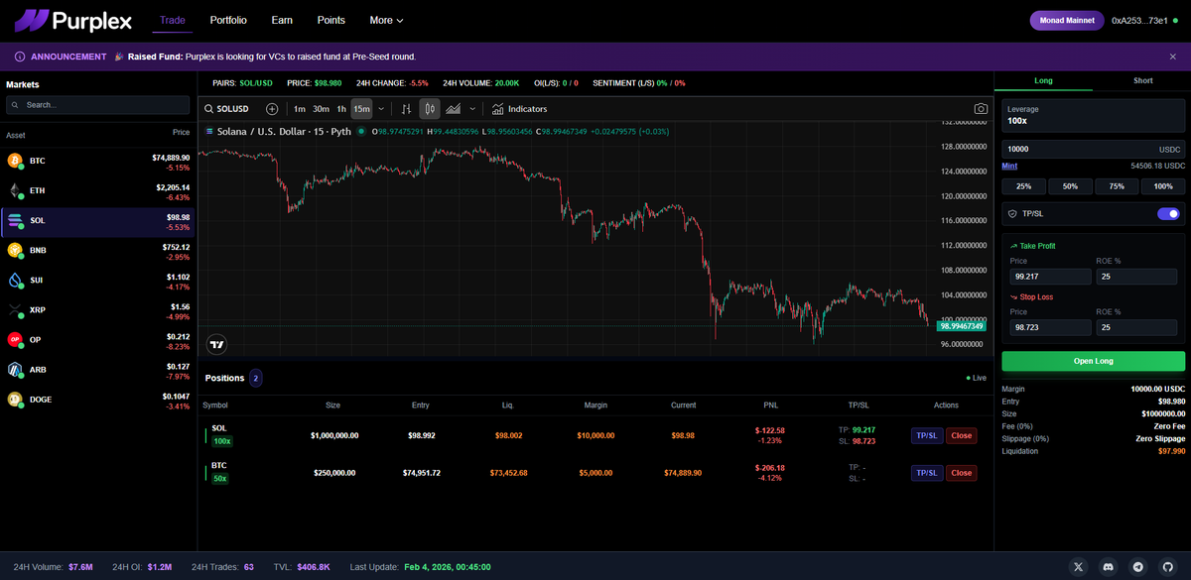Click the TradingView logo on the chart
This screenshot has width=1191, height=580.
click(x=216, y=344)
